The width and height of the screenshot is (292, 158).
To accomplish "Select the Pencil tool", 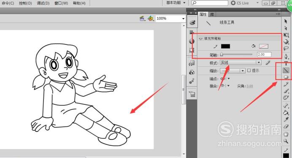I will click(286, 84).
